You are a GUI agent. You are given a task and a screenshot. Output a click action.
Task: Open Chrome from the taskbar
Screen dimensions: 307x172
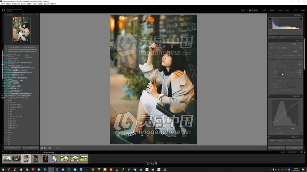tap(27, 170)
